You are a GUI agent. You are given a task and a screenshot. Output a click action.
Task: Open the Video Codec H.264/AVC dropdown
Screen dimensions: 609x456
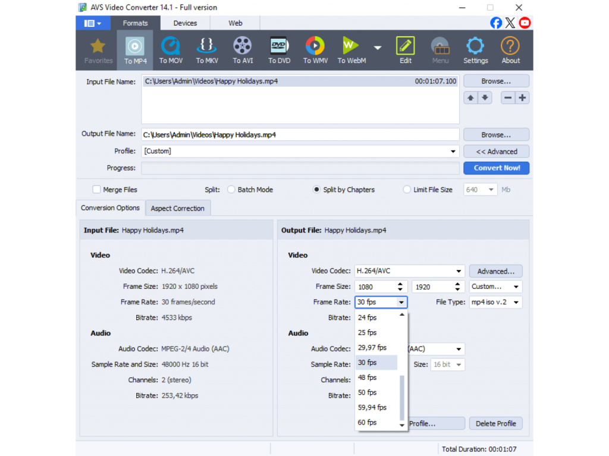tap(409, 271)
